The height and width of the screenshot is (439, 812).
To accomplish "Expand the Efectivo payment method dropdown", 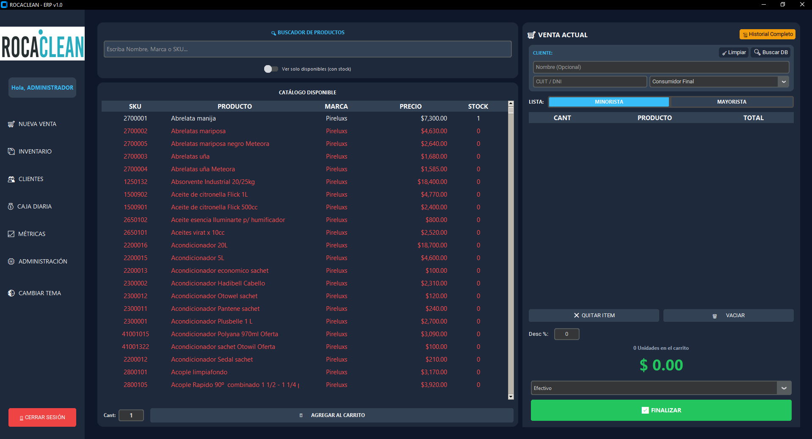I will click(784, 388).
